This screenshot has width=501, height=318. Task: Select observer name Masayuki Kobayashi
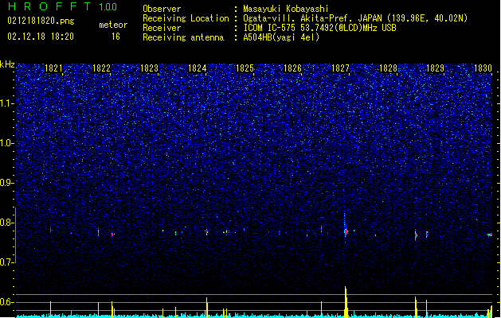point(286,9)
